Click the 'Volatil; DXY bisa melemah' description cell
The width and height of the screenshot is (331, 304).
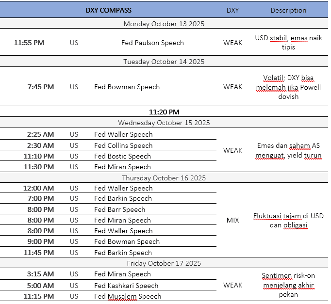[x=288, y=87]
